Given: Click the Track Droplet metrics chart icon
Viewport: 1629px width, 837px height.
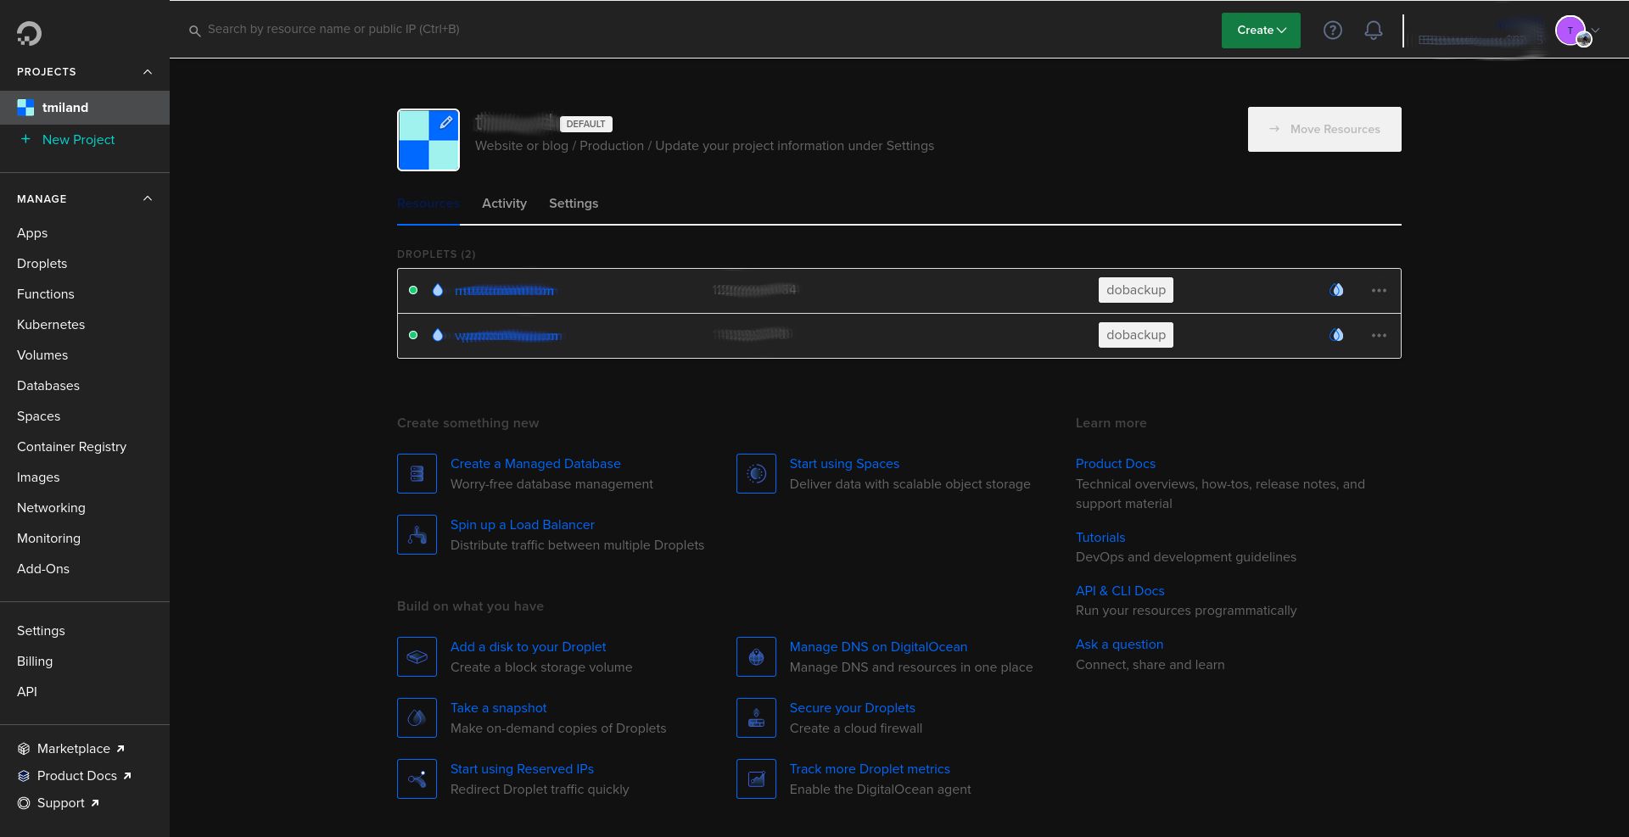Looking at the screenshot, I should coord(757,779).
